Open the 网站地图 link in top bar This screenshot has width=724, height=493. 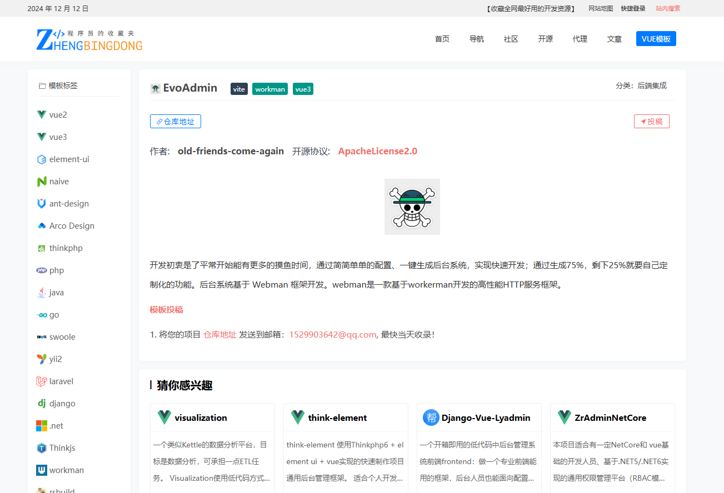[x=601, y=8]
